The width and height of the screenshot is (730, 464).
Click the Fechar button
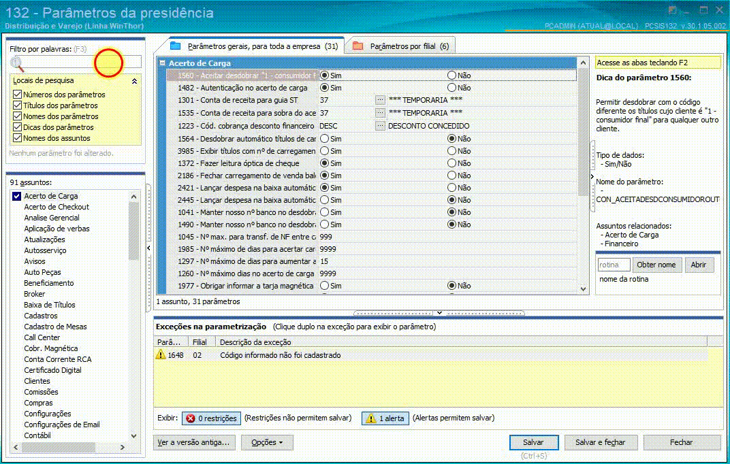tap(681, 442)
